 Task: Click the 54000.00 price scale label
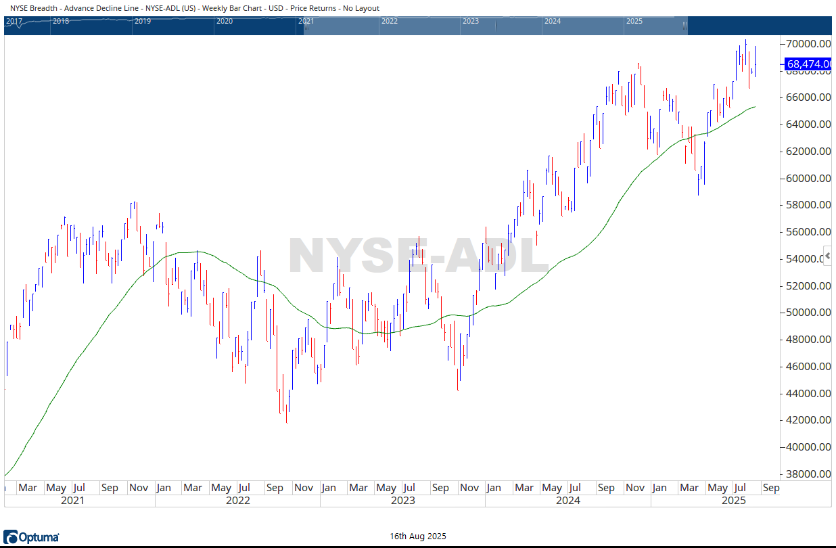coord(808,259)
